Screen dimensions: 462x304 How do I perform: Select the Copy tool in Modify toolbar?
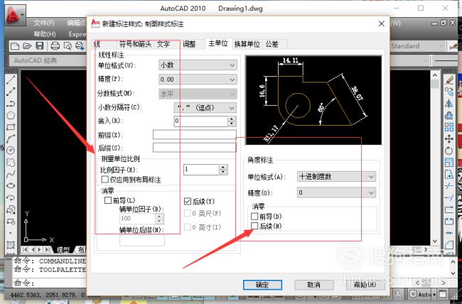449,92
